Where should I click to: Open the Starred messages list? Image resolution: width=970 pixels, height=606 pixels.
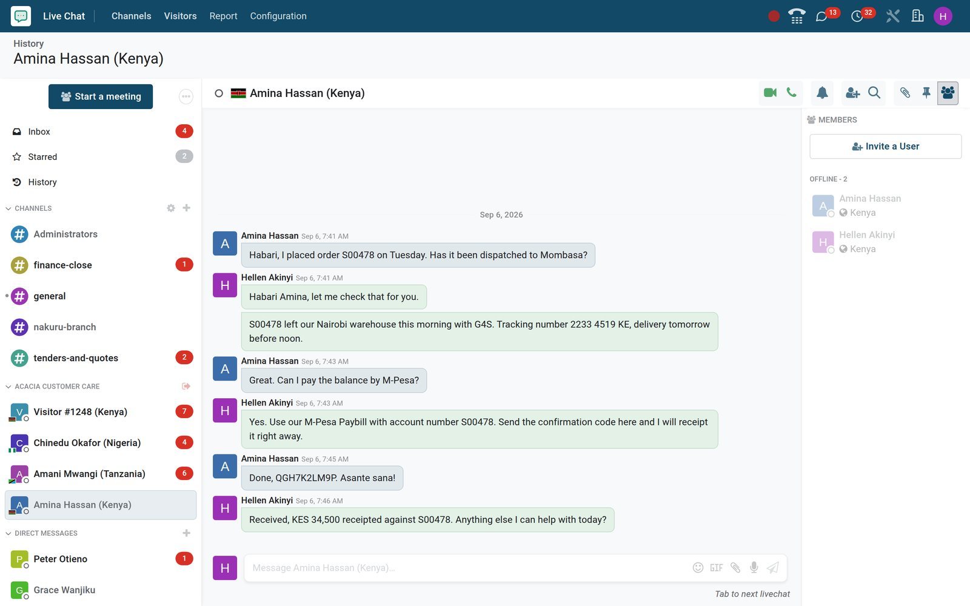click(x=101, y=156)
